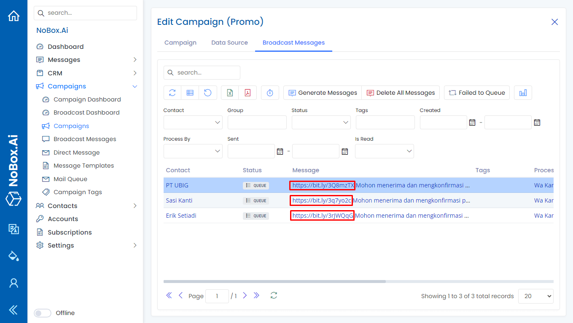Screen dimensions: 573x323
Task: Switch to the Data Source tab
Action: click(229, 43)
